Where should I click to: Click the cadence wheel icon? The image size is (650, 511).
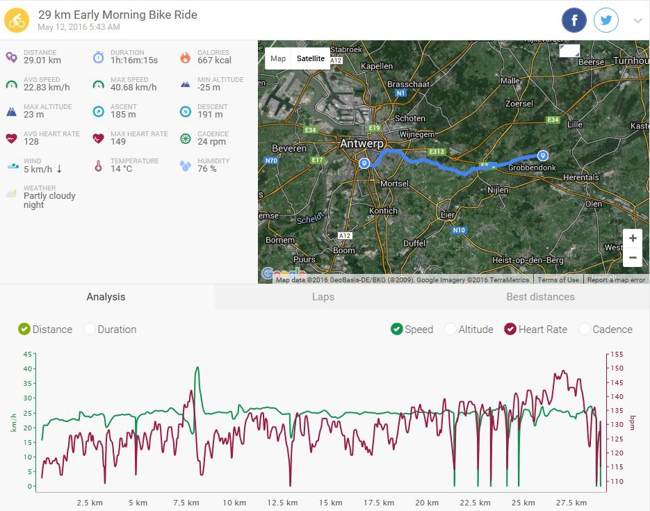185,138
